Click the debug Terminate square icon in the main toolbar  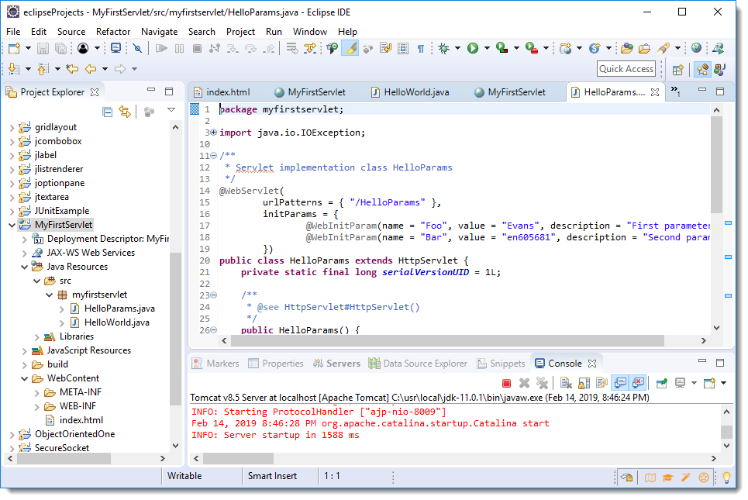(197, 48)
